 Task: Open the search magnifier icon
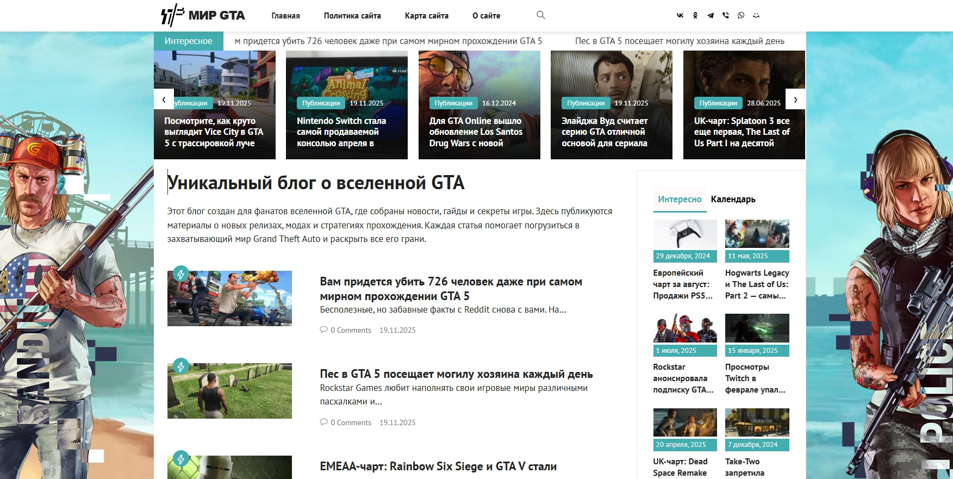click(540, 15)
